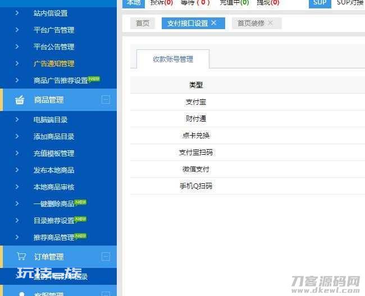Screen dimensions: 365x296
Task: Click chevron arrow next to 推荐商品管理
Action: 17,237
